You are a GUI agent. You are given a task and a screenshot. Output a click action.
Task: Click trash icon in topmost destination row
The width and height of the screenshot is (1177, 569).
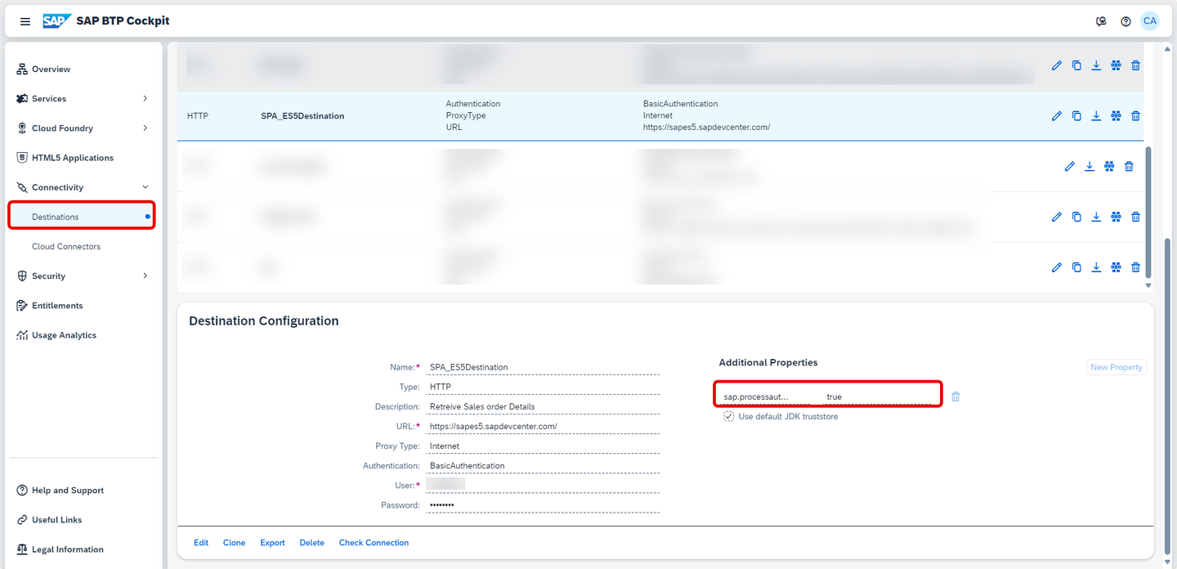(1135, 65)
